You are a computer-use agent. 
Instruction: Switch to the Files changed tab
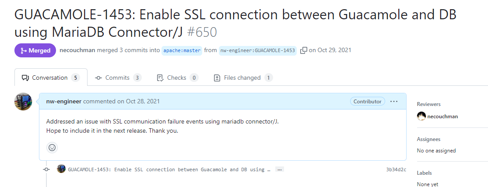click(x=242, y=78)
